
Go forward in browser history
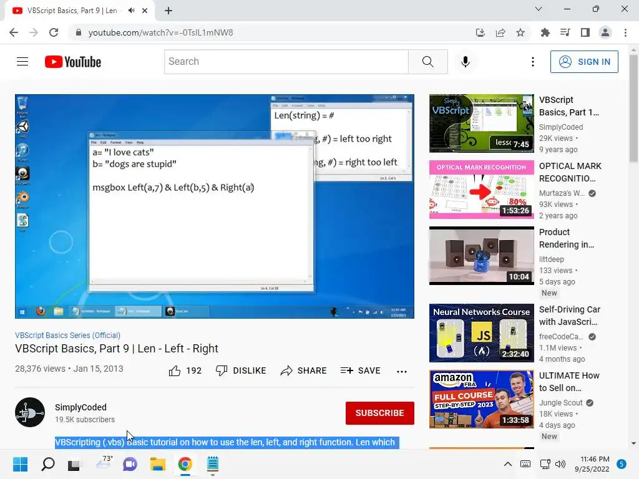pyautogui.click(x=34, y=32)
